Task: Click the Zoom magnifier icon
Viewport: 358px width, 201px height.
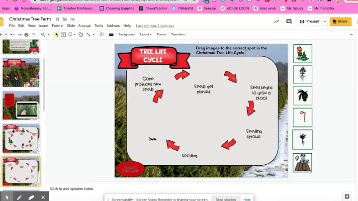Action: click(43, 34)
